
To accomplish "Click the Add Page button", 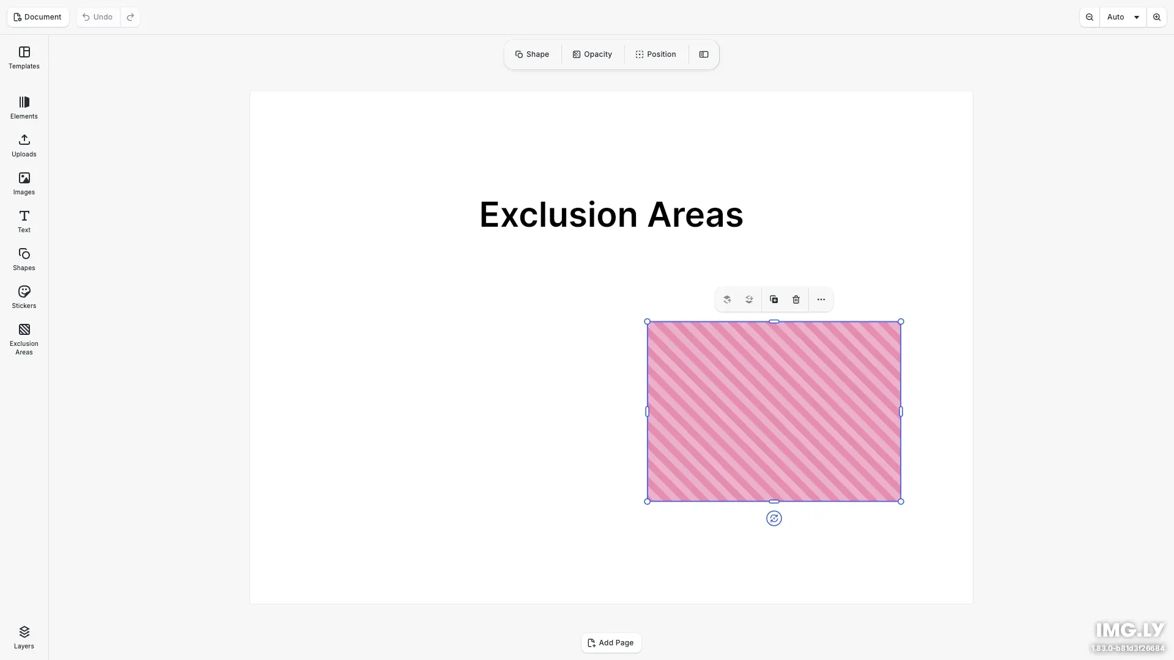I will coord(611,643).
